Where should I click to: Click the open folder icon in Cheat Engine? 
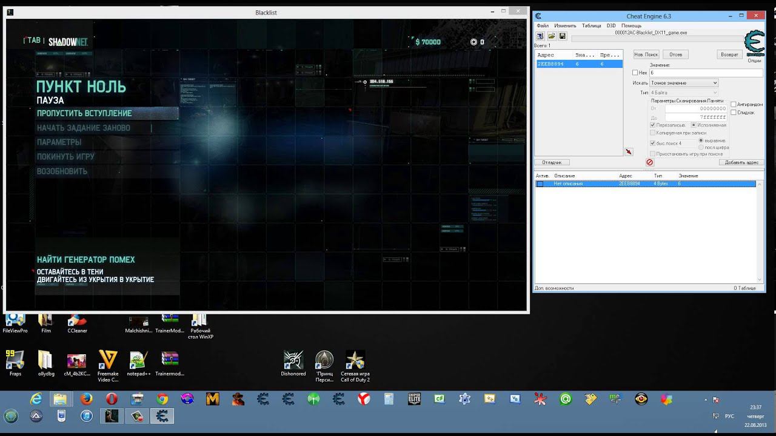pyautogui.click(x=551, y=36)
